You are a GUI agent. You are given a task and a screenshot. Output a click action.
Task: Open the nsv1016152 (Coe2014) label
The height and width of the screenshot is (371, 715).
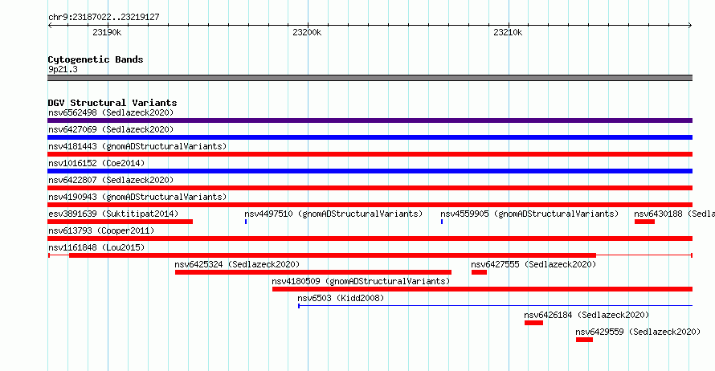pyautogui.click(x=96, y=163)
